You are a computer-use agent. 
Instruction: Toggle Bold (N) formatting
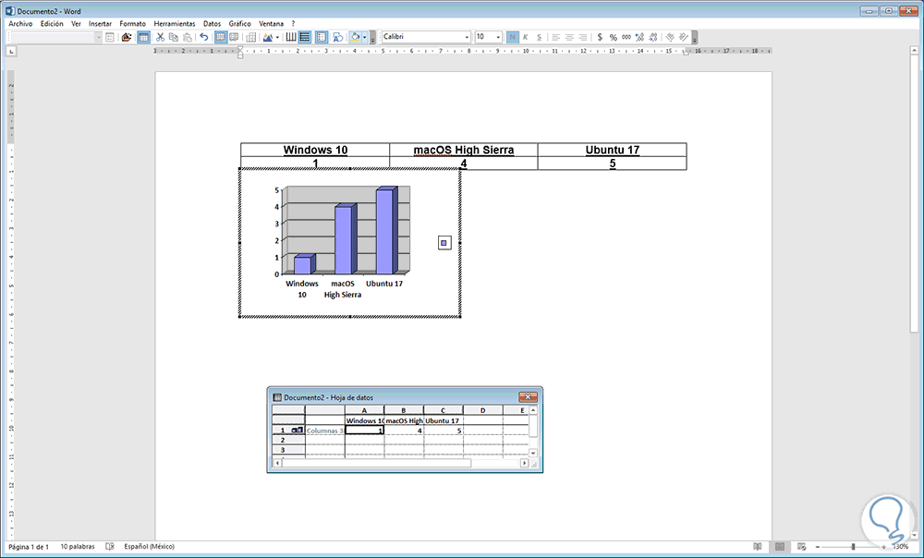(513, 37)
